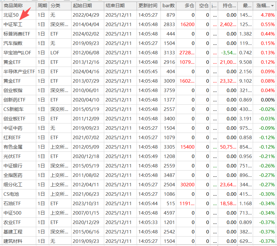Select the 标普消费ETF row name
The width and height of the screenshot is (277, 246).
[17, 34]
